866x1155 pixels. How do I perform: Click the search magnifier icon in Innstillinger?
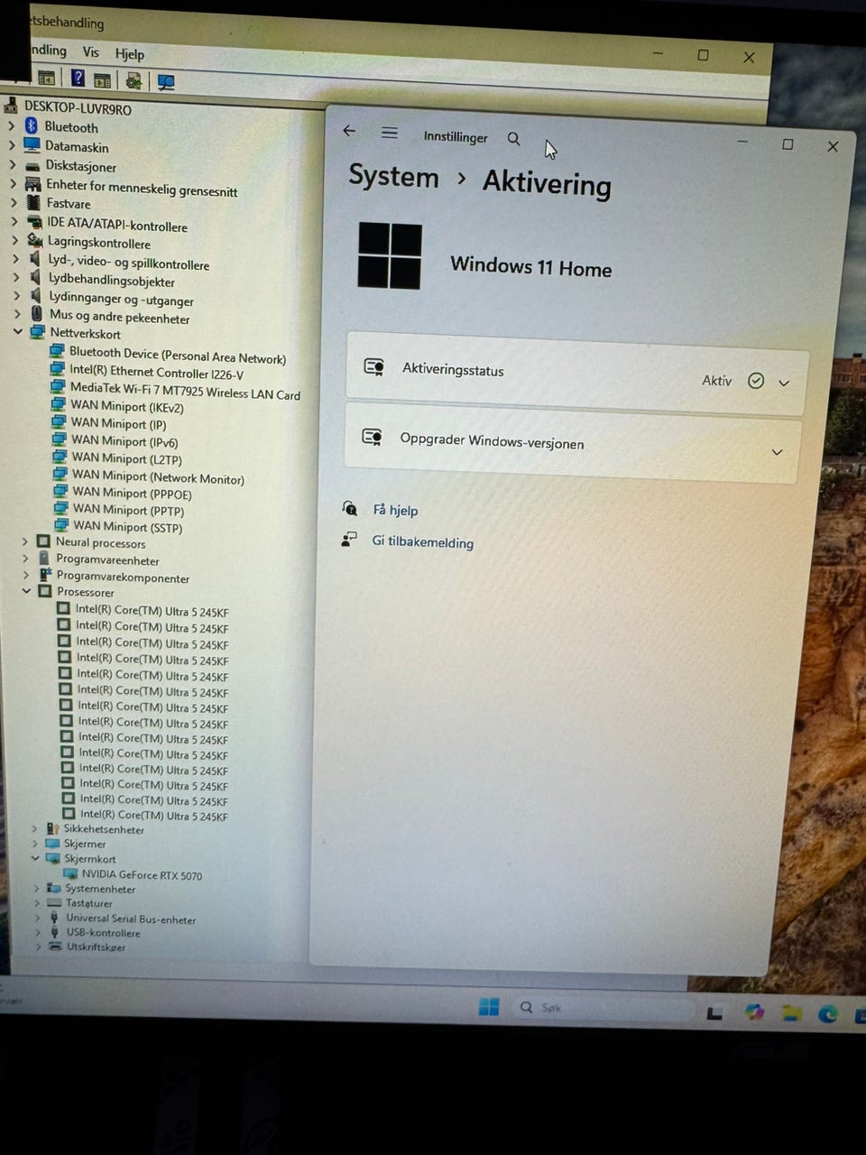click(x=513, y=138)
